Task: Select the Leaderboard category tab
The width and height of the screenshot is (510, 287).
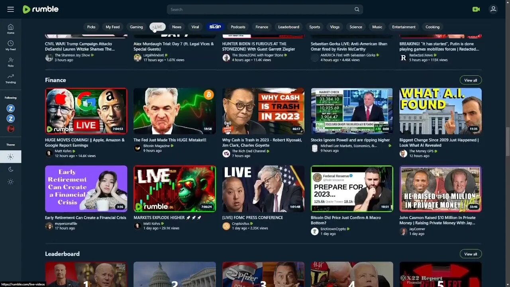Action: (288, 27)
